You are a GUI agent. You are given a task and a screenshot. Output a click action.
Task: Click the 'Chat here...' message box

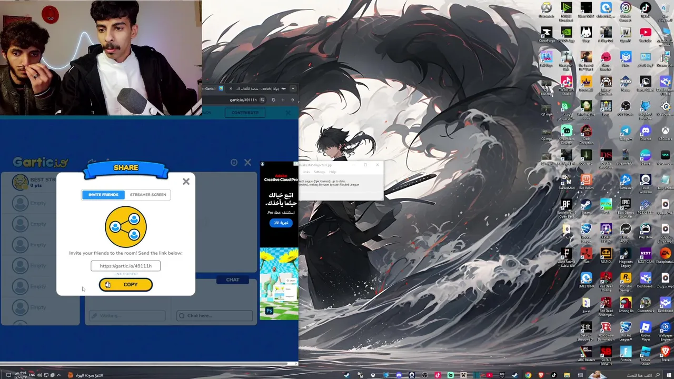tap(214, 315)
